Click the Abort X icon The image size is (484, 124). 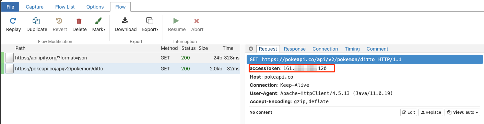(197, 21)
